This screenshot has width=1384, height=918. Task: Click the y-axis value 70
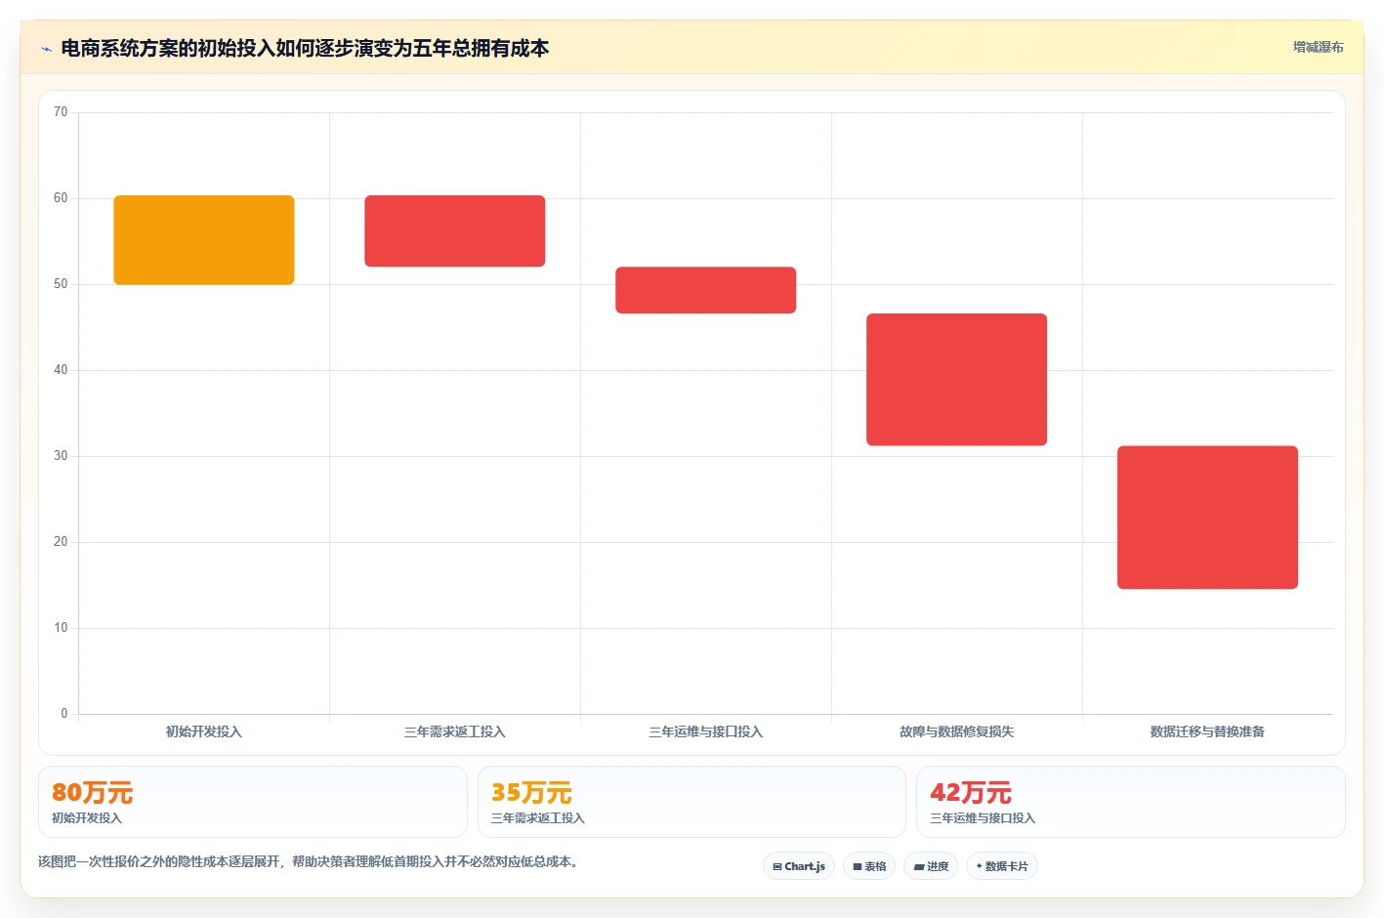pyautogui.click(x=61, y=112)
